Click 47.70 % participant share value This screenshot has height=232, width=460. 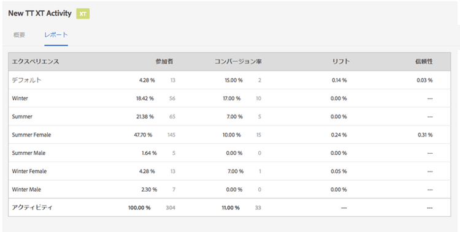click(143, 135)
